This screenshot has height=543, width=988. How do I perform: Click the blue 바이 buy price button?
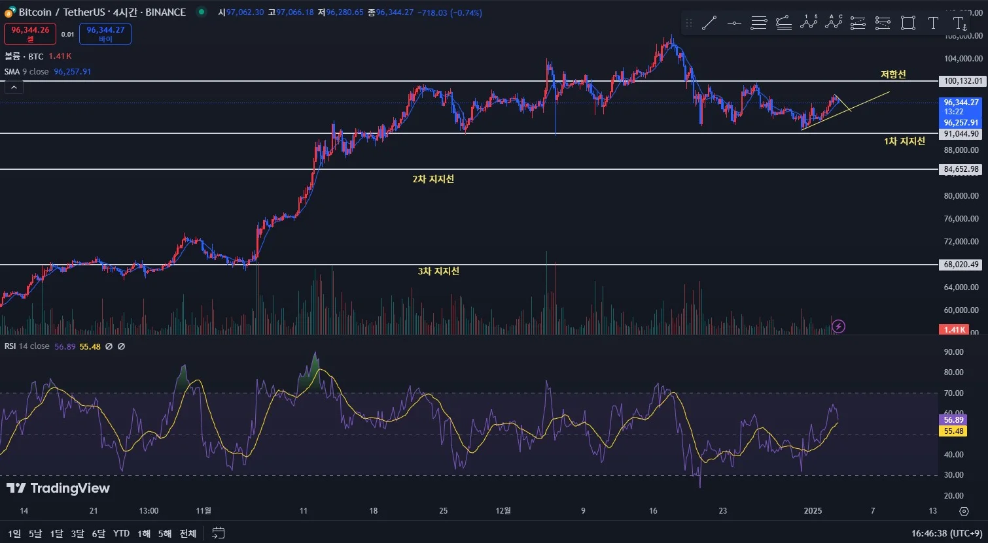[105, 34]
